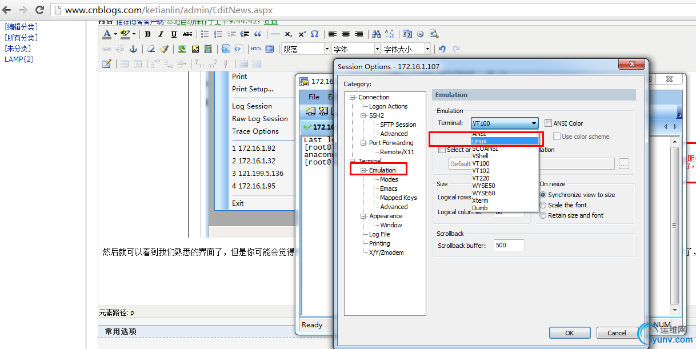696x349 pixels.
Task: Open File menu in SecureCRT window
Action: tap(314, 97)
